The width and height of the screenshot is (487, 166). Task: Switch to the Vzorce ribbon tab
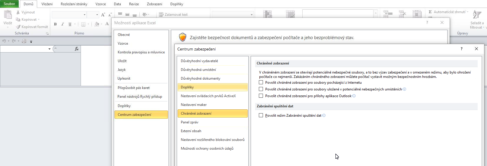coord(100,4)
